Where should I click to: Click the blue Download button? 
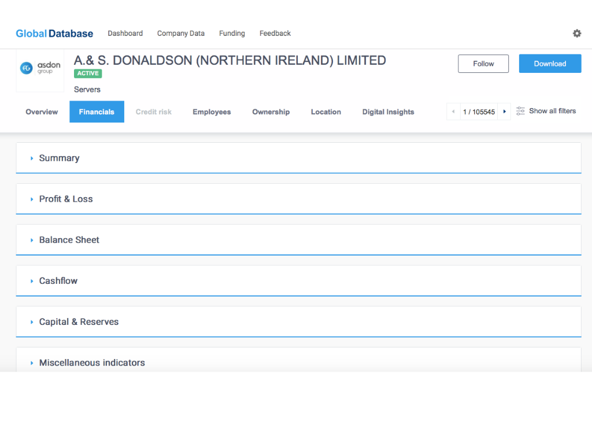point(549,64)
